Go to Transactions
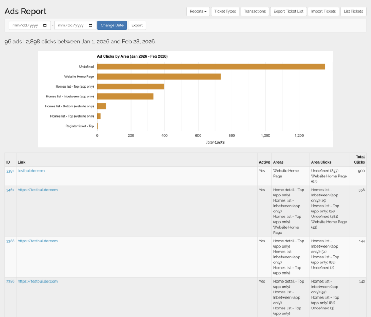 click(255, 12)
